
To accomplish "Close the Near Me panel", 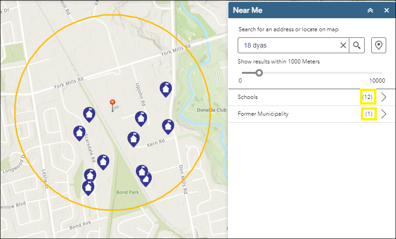I will [x=386, y=10].
